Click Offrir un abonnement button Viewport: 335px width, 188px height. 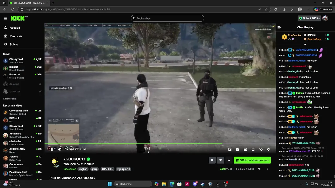(252, 160)
